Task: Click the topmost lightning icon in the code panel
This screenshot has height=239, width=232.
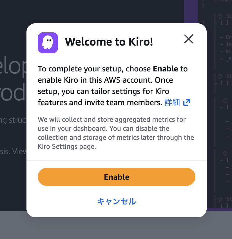Action: [x=221, y=16]
